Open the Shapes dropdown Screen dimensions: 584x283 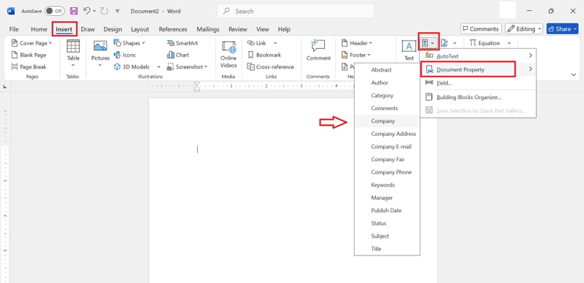click(130, 43)
